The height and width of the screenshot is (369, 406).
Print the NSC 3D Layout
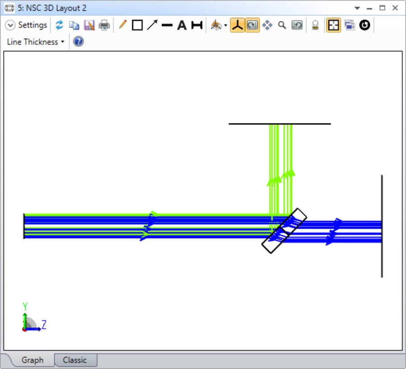click(x=104, y=25)
